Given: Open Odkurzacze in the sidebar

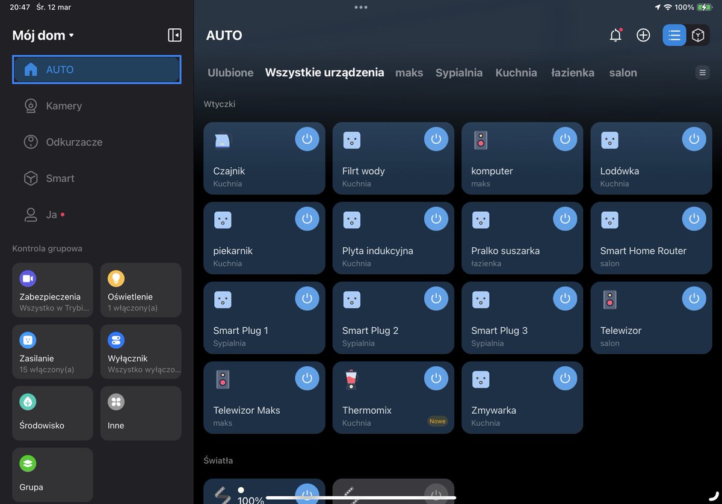Looking at the screenshot, I should (96, 143).
